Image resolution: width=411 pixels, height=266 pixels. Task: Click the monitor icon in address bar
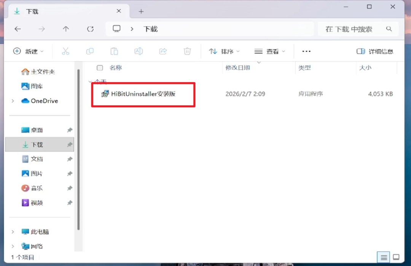click(x=117, y=29)
